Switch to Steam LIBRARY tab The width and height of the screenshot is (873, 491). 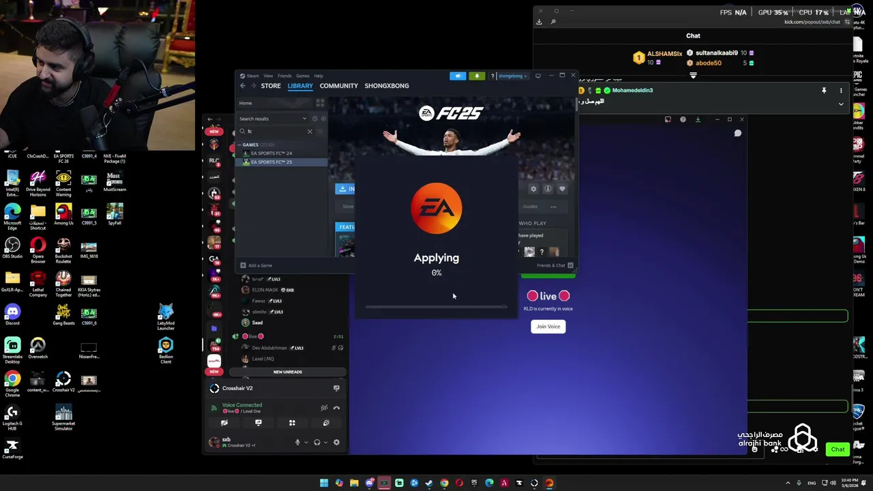tap(300, 86)
